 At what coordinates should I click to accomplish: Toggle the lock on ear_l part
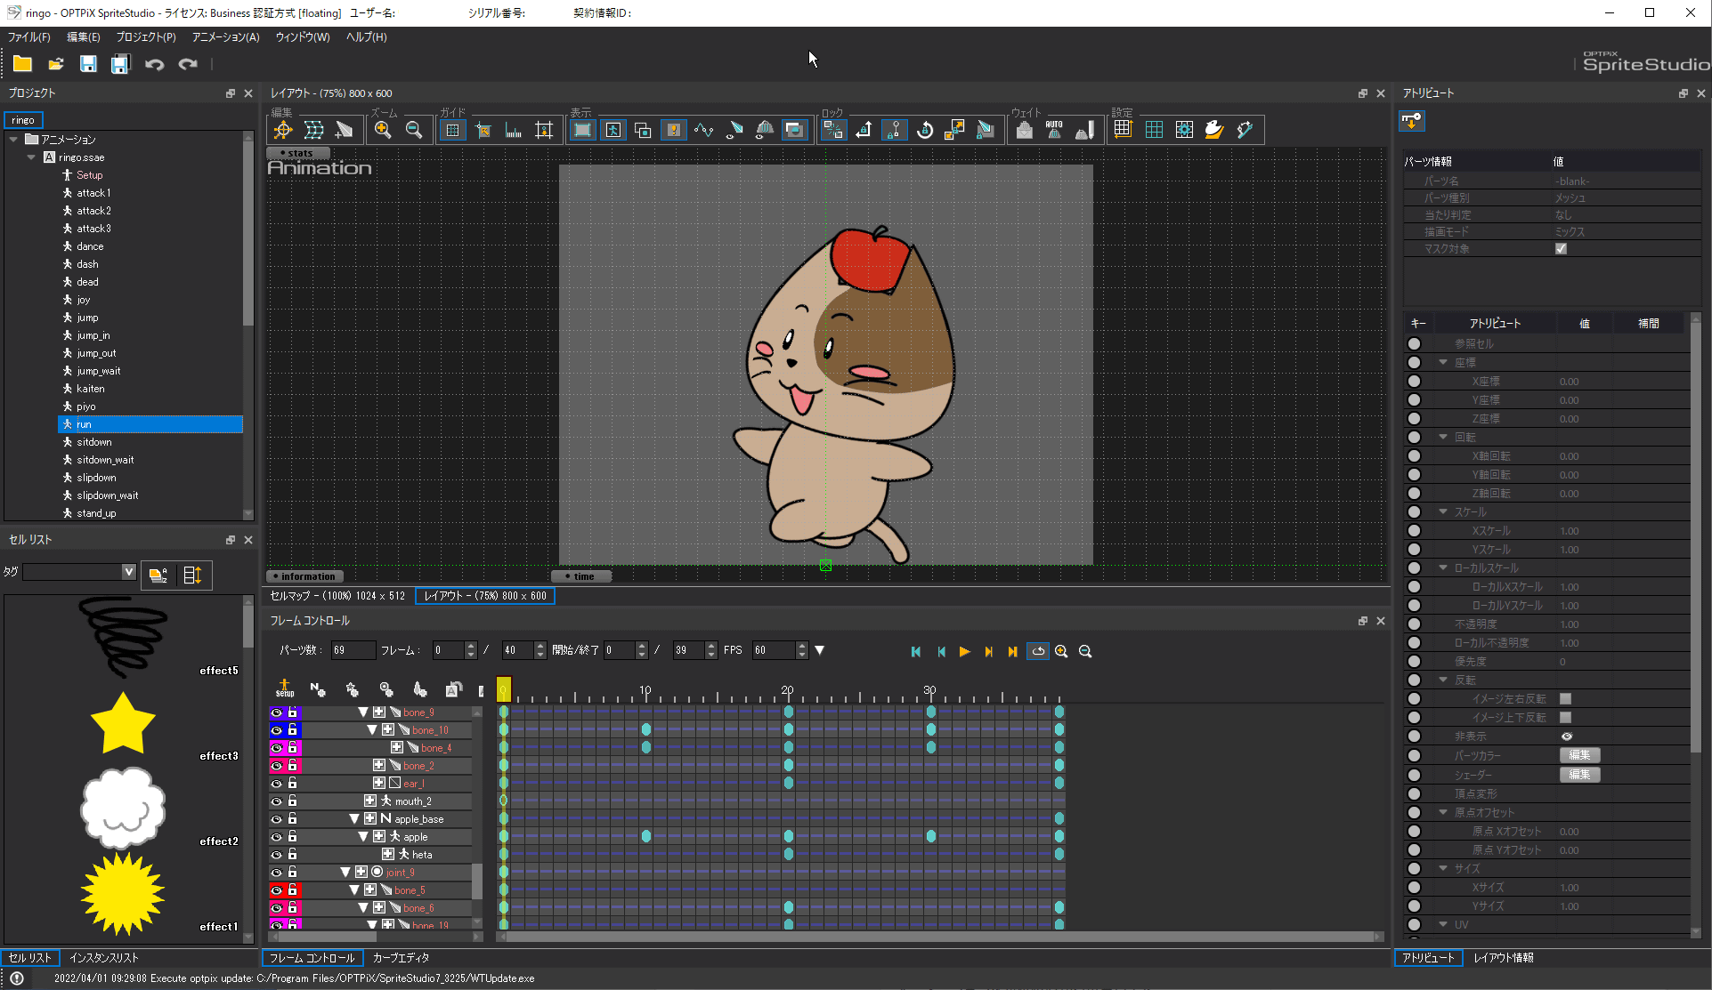pos(292,784)
